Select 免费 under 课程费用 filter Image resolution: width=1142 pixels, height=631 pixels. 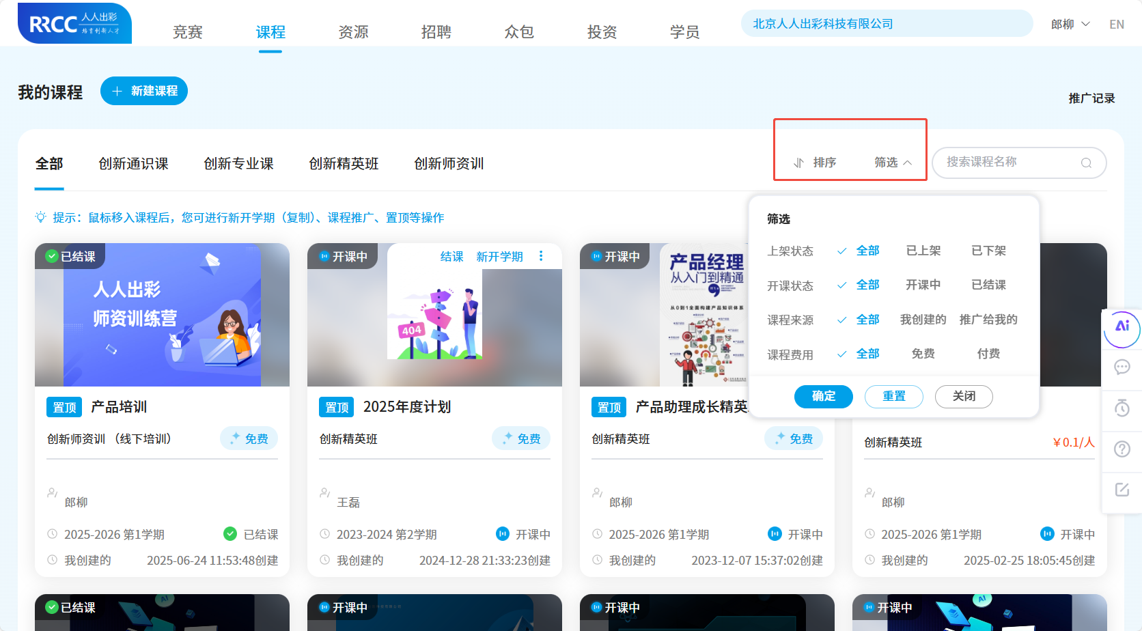pos(923,353)
